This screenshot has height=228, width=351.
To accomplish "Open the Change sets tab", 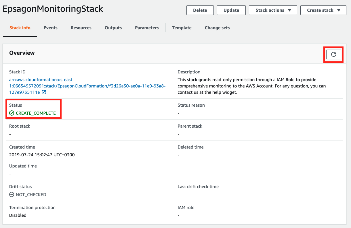I will pos(217,28).
